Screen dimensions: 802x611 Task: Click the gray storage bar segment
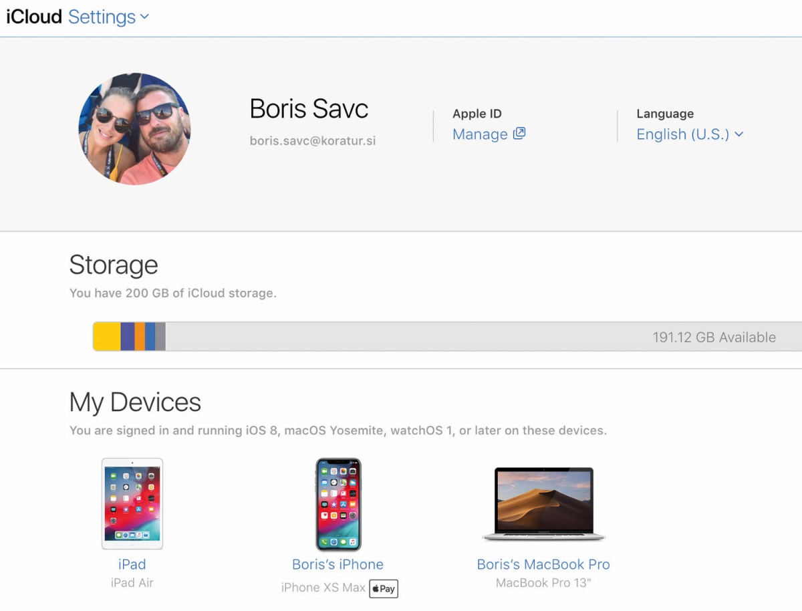pyautogui.click(x=160, y=336)
